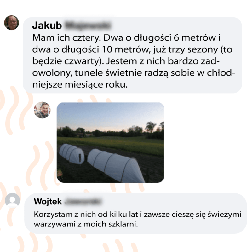Click the text "warzywami z moich szklarni."
This screenshot has width=252, height=252.
[x=86, y=224]
